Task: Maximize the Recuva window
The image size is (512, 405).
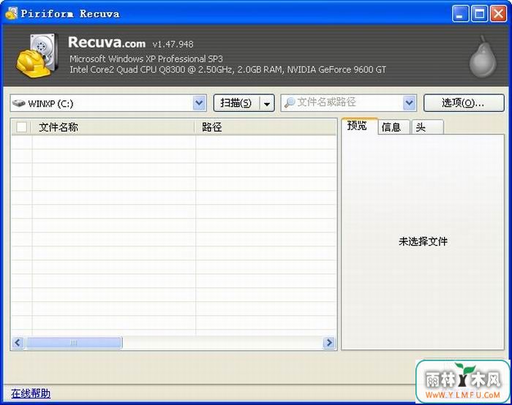Action: pyautogui.click(x=479, y=14)
